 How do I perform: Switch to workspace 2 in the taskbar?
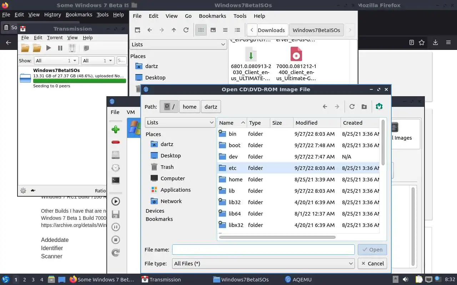pyautogui.click(x=24, y=280)
